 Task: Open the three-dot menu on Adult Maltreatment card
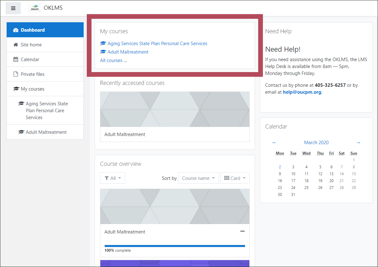coord(242,231)
